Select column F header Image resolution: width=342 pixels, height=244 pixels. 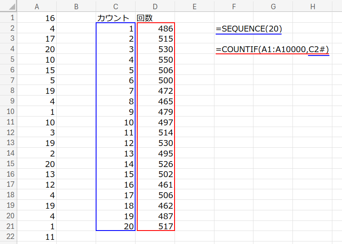pyautogui.click(x=234, y=6)
